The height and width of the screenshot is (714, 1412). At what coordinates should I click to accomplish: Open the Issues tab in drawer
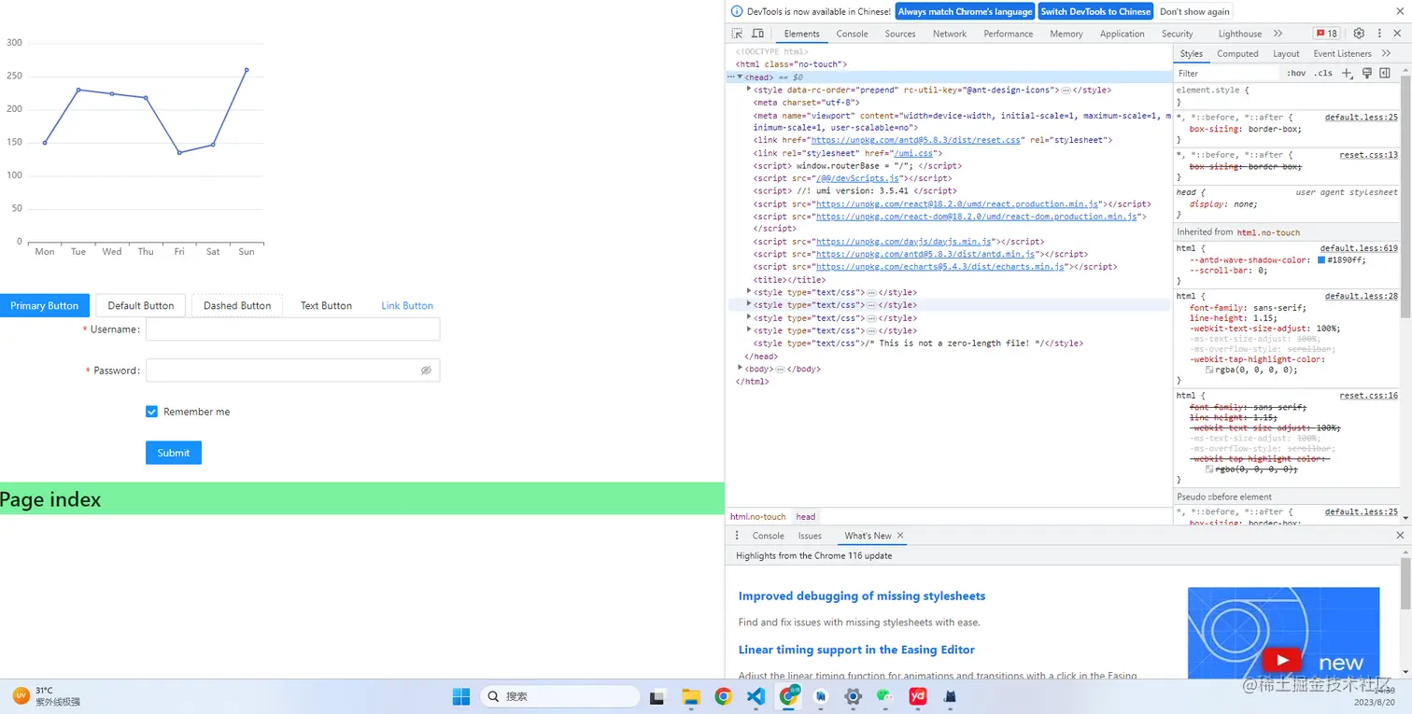click(810, 536)
